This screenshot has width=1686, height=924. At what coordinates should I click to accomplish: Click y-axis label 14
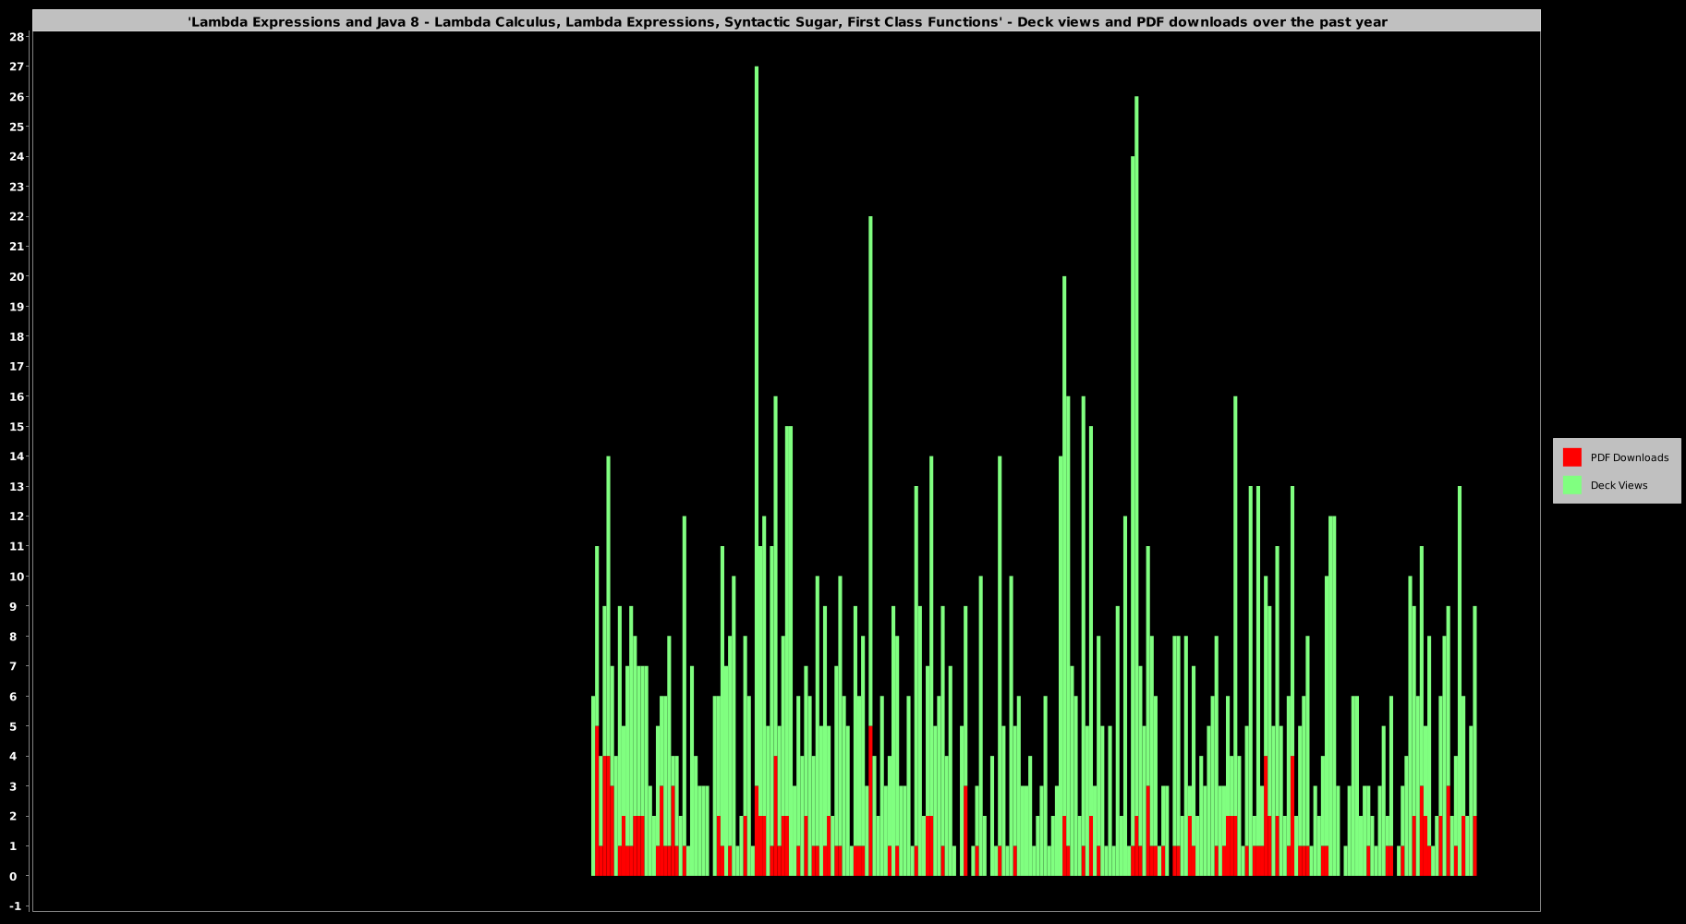(16, 456)
